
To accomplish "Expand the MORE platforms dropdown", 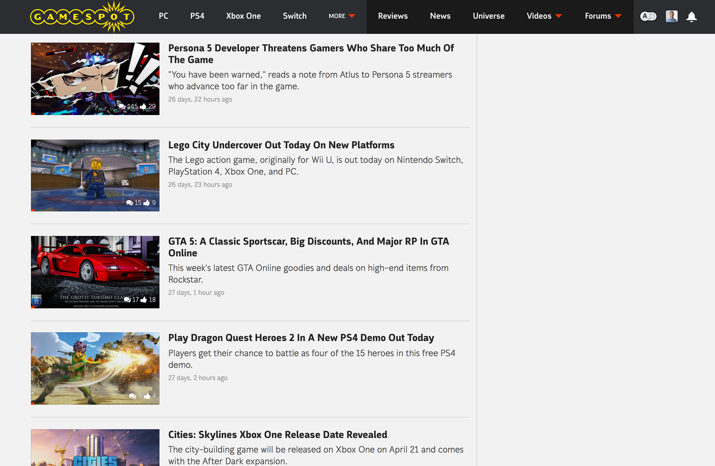I will [342, 16].
